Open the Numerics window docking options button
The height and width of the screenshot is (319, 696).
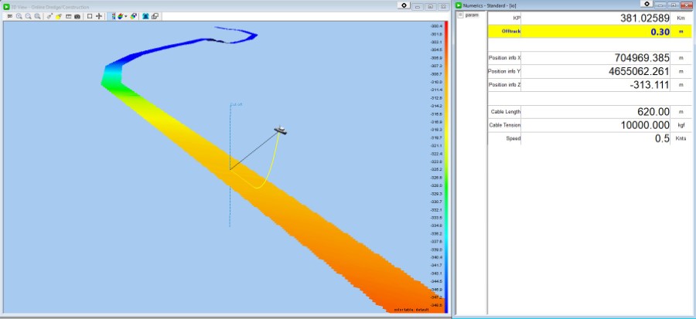coord(647,4)
